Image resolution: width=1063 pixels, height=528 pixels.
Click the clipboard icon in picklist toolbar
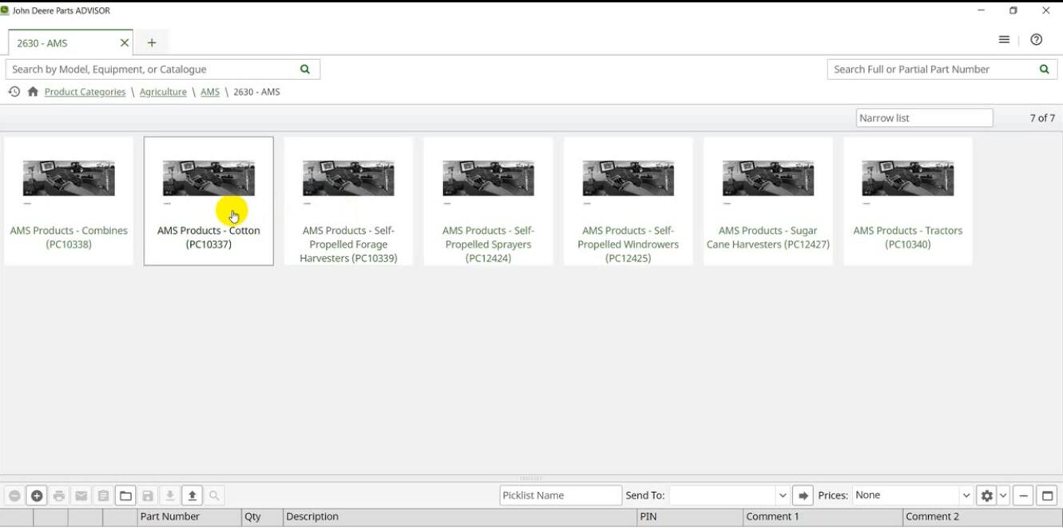[103, 496]
